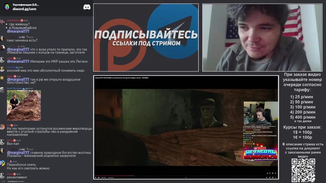Click the Фауст username

[10, 76]
